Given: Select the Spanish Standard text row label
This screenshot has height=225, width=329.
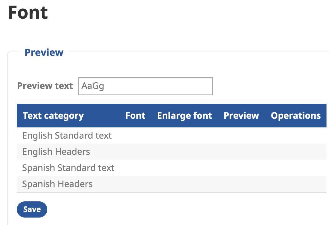Looking at the screenshot, I should (68, 168).
